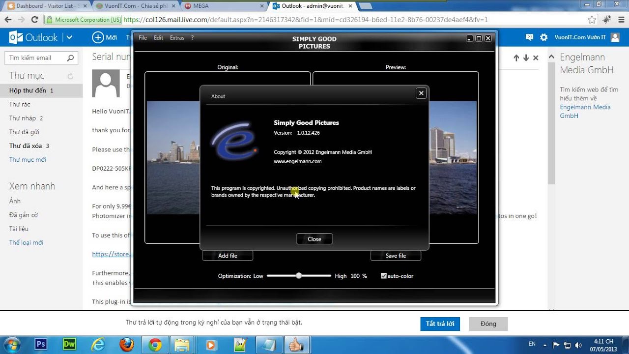Click Engelmann Media GmbH search link
This screenshot has width=629, height=354.
point(585,111)
